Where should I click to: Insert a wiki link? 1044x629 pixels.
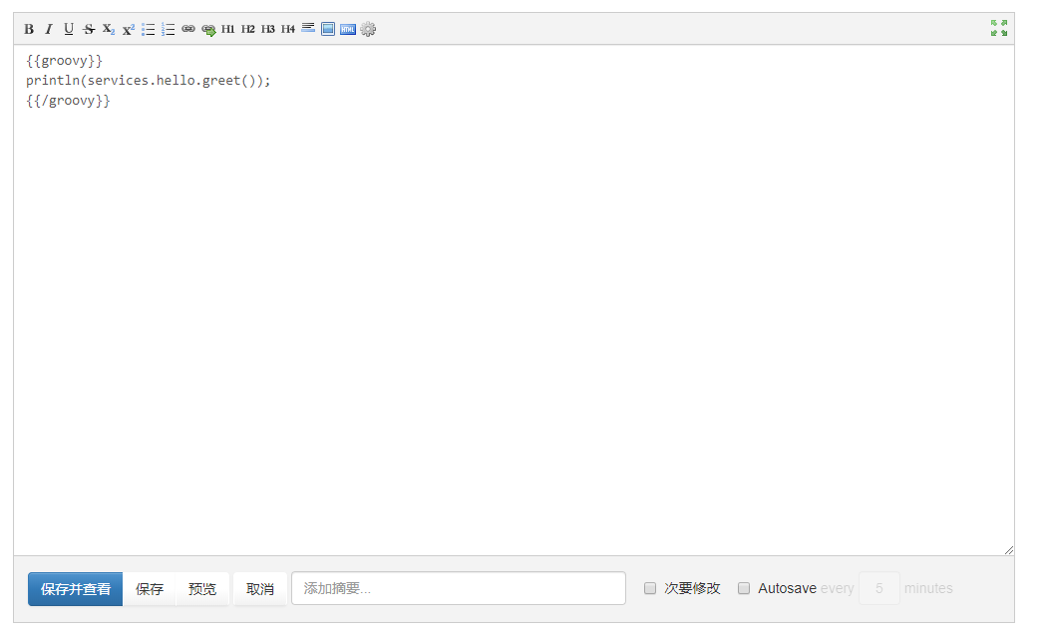(x=188, y=29)
